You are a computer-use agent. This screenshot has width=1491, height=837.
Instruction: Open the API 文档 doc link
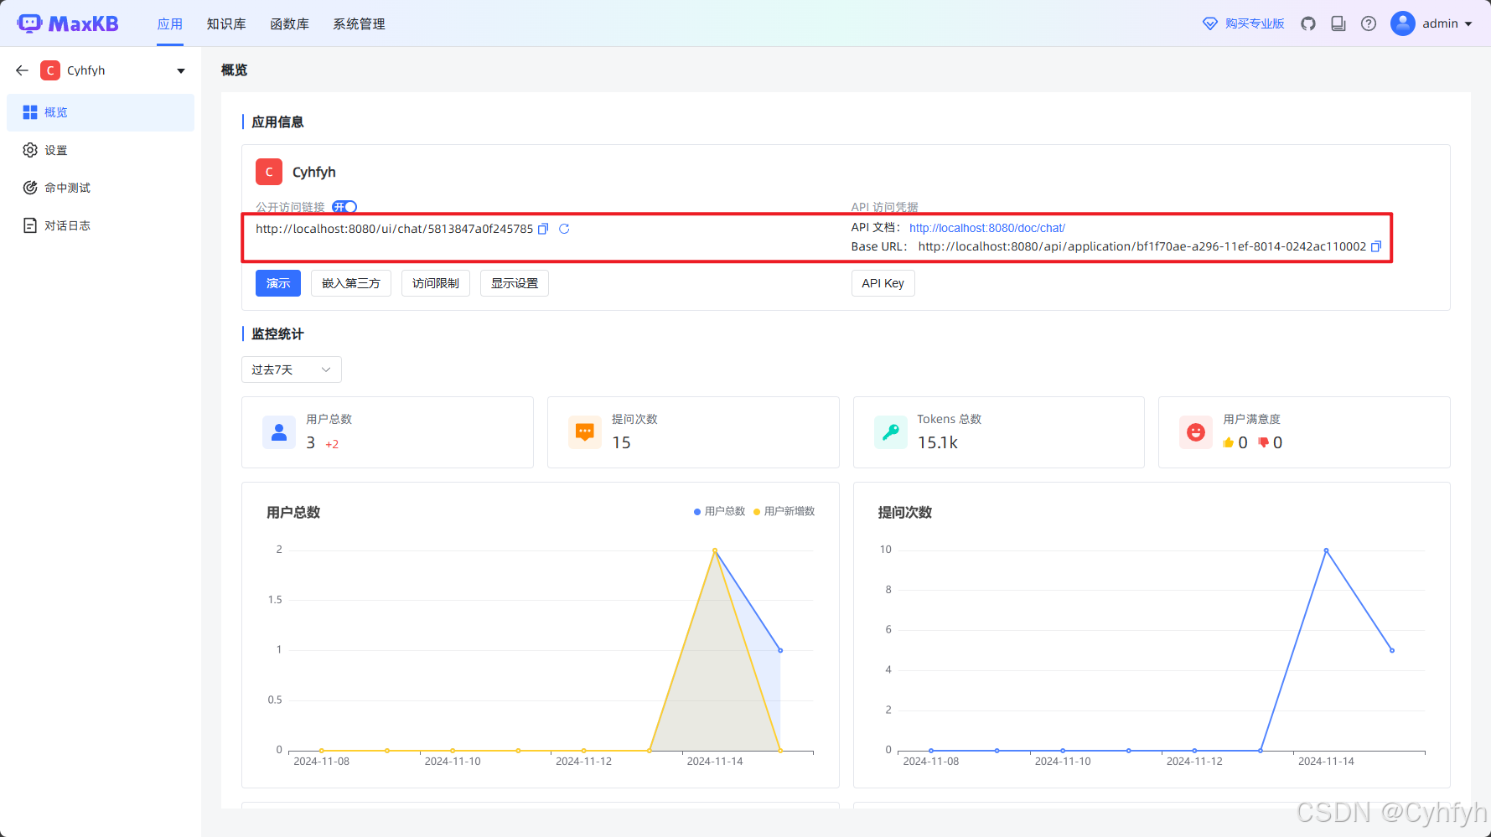(987, 228)
